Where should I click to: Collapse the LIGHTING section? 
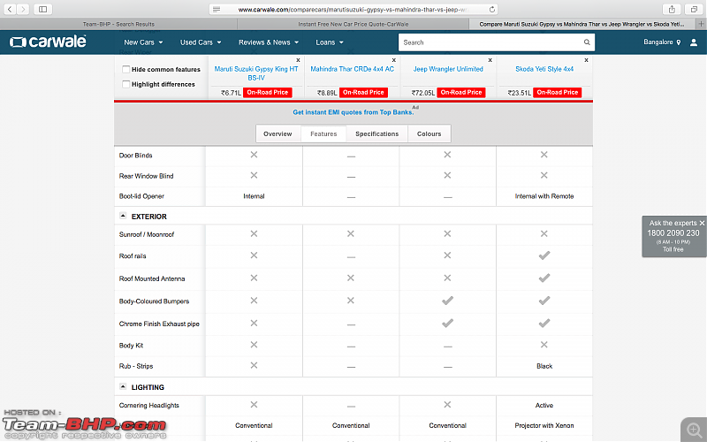click(123, 386)
